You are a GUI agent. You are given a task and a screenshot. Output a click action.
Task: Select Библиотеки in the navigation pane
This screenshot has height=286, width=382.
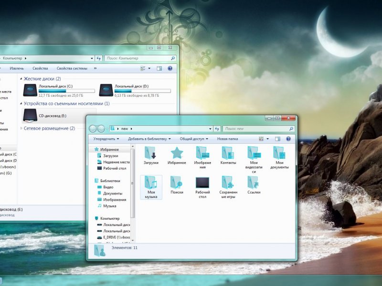pyautogui.click(x=110, y=181)
